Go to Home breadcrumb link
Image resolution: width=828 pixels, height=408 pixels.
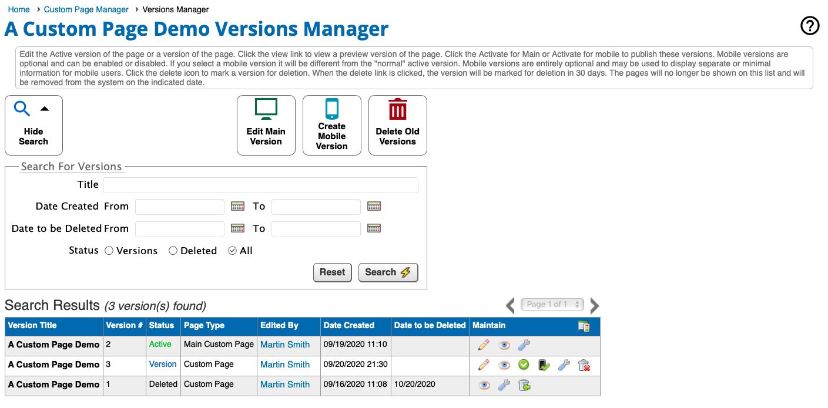coord(19,9)
